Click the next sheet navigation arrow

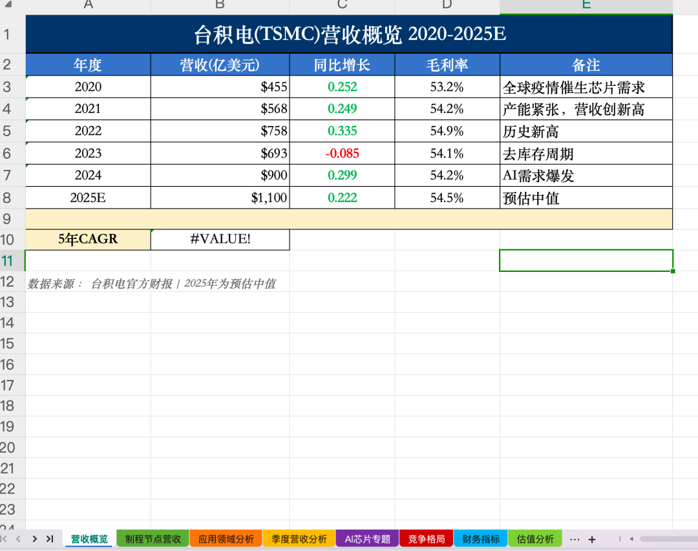tap(35, 539)
